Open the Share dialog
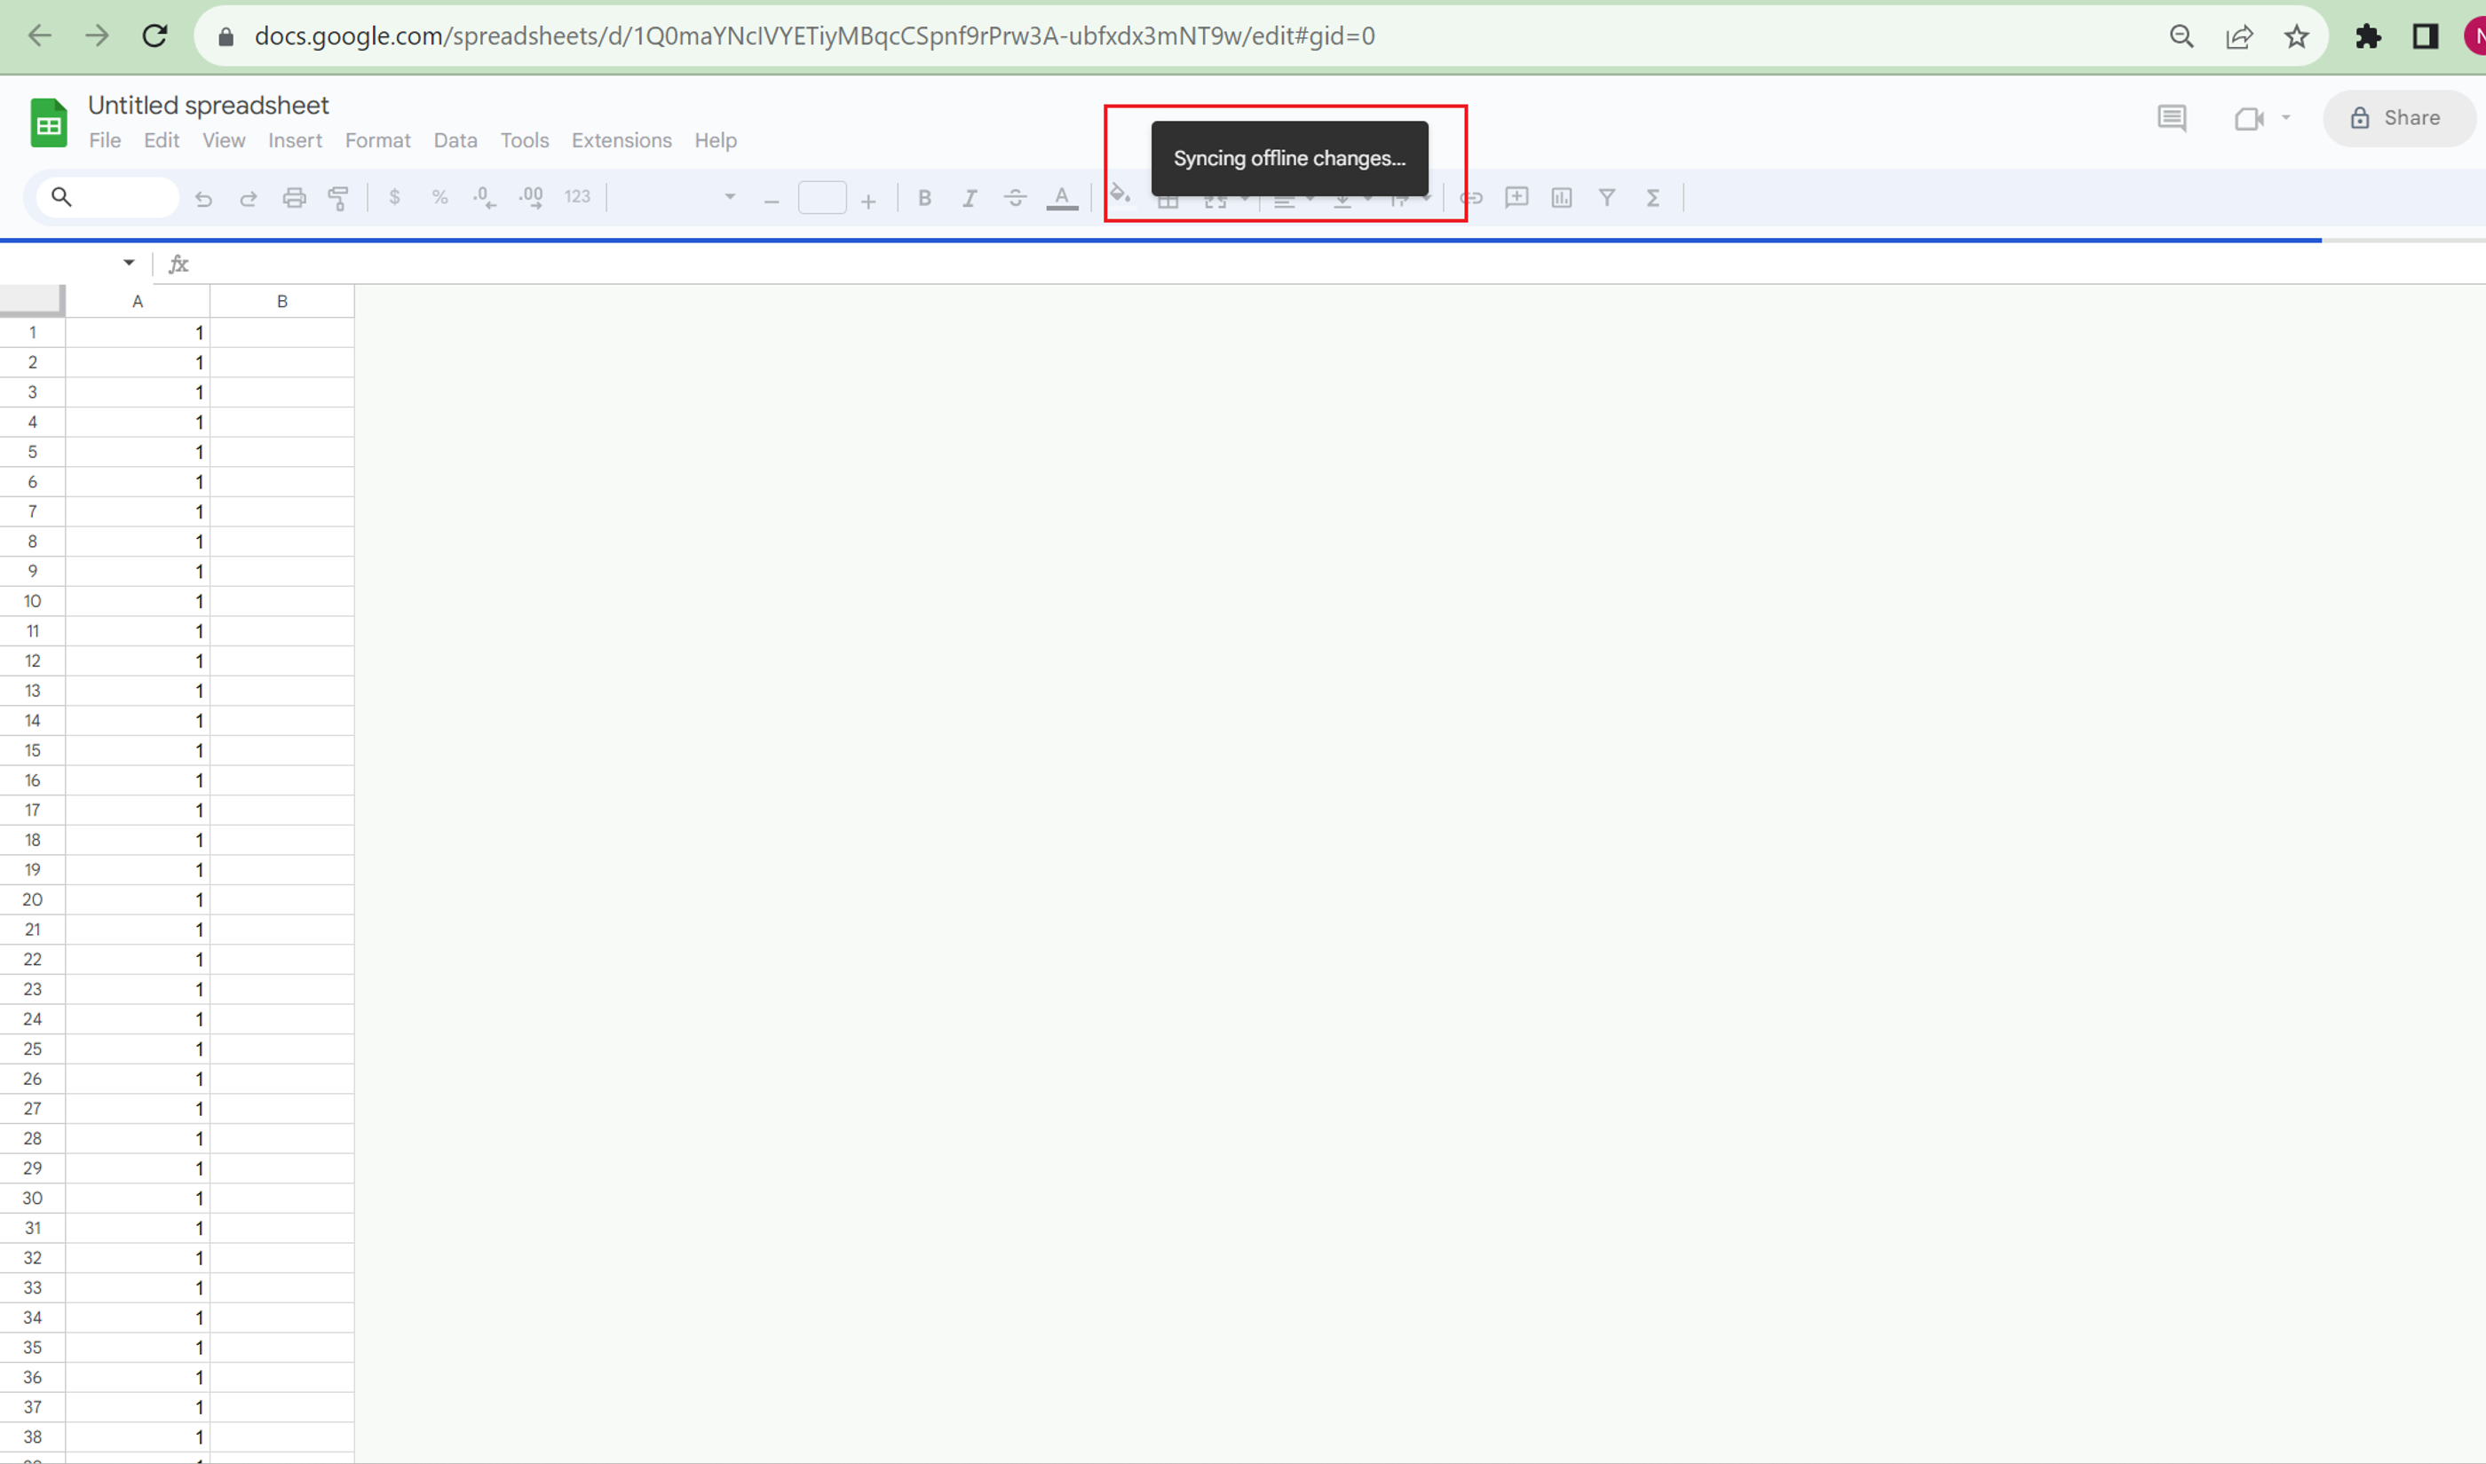The width and height of the screenshot is (2486, 1464). click(2398, 118)
